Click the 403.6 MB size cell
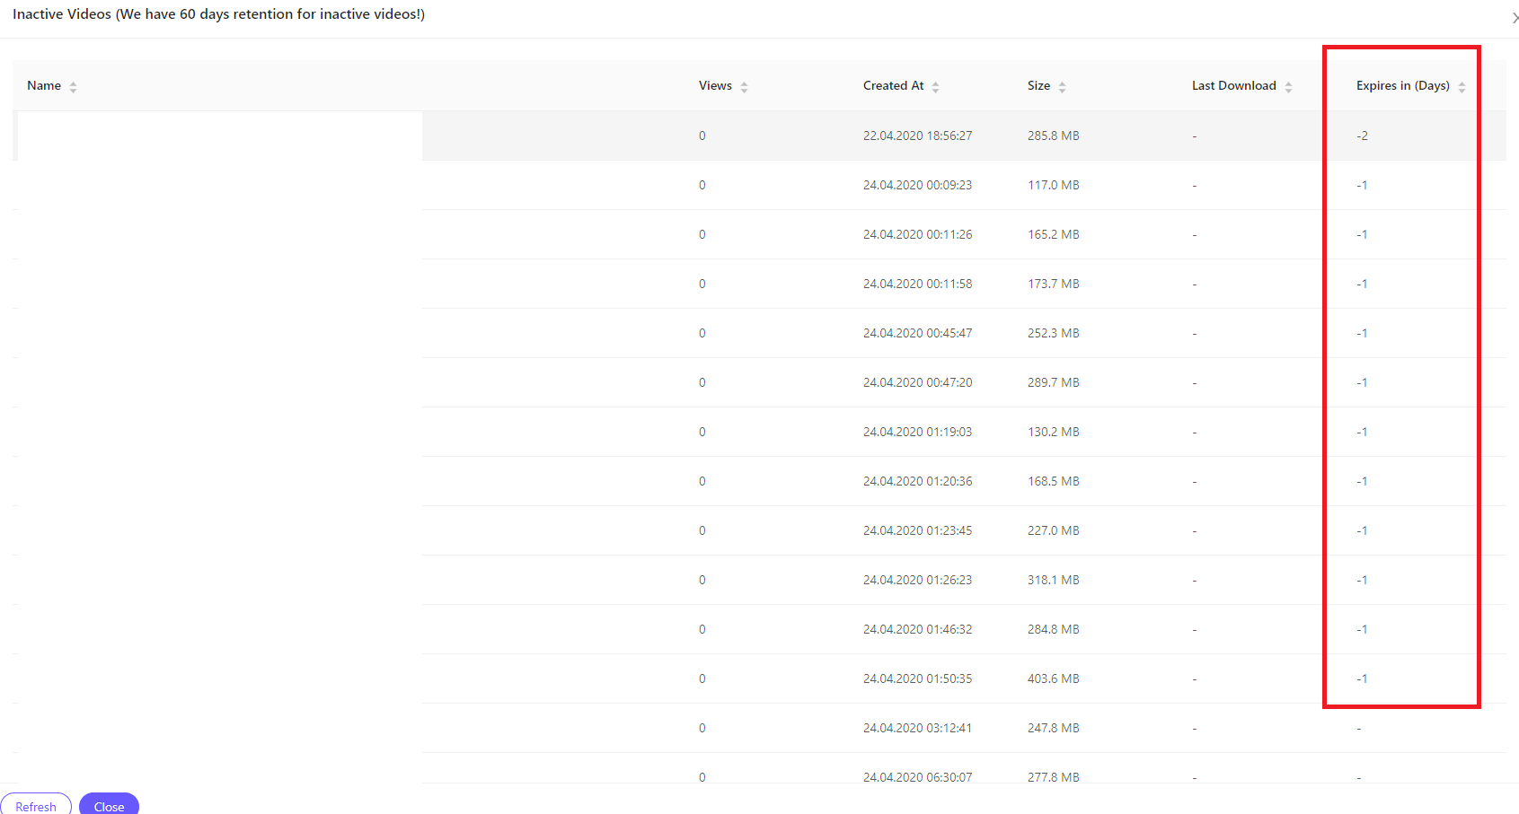1519x814 pixels. click(x=1053, y=678)
